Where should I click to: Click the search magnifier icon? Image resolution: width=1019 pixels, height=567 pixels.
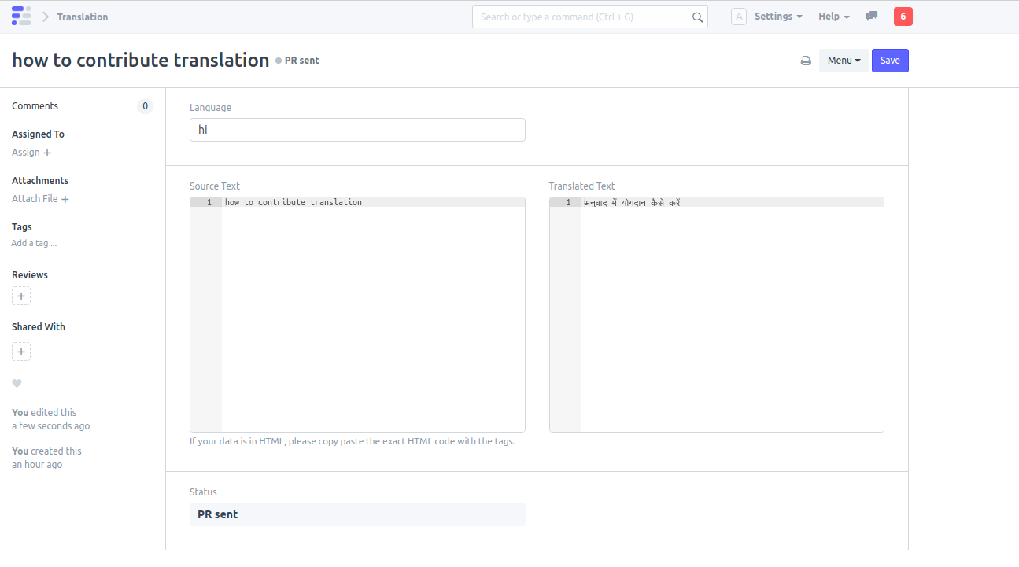coord(697,17)
